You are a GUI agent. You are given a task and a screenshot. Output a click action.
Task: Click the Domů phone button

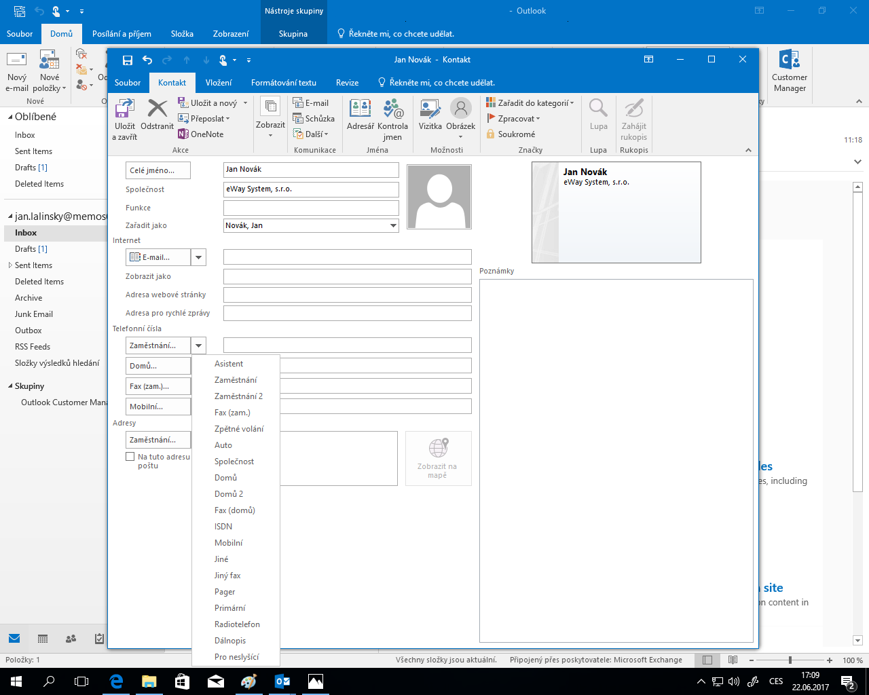(158, 366)
